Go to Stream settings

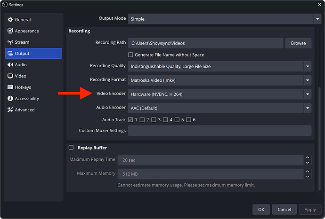point(33,42)
